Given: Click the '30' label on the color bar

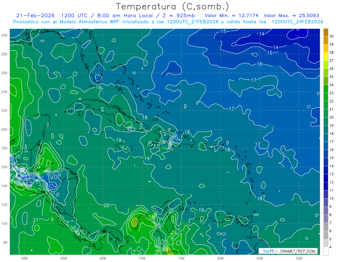Looking at the screenshot, I should click(x=332, y=36).
